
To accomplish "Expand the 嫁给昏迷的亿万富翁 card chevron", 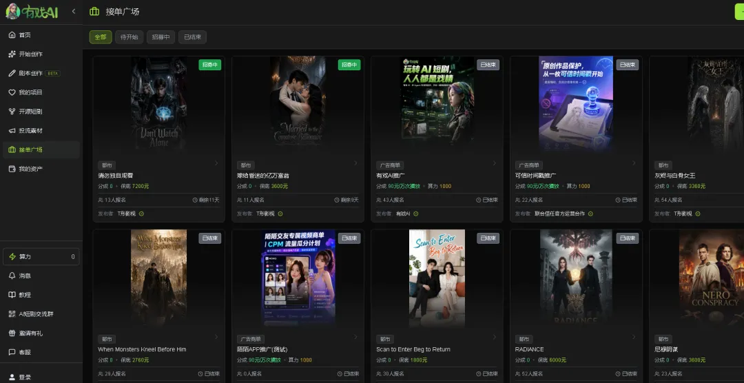I will 355,163.
